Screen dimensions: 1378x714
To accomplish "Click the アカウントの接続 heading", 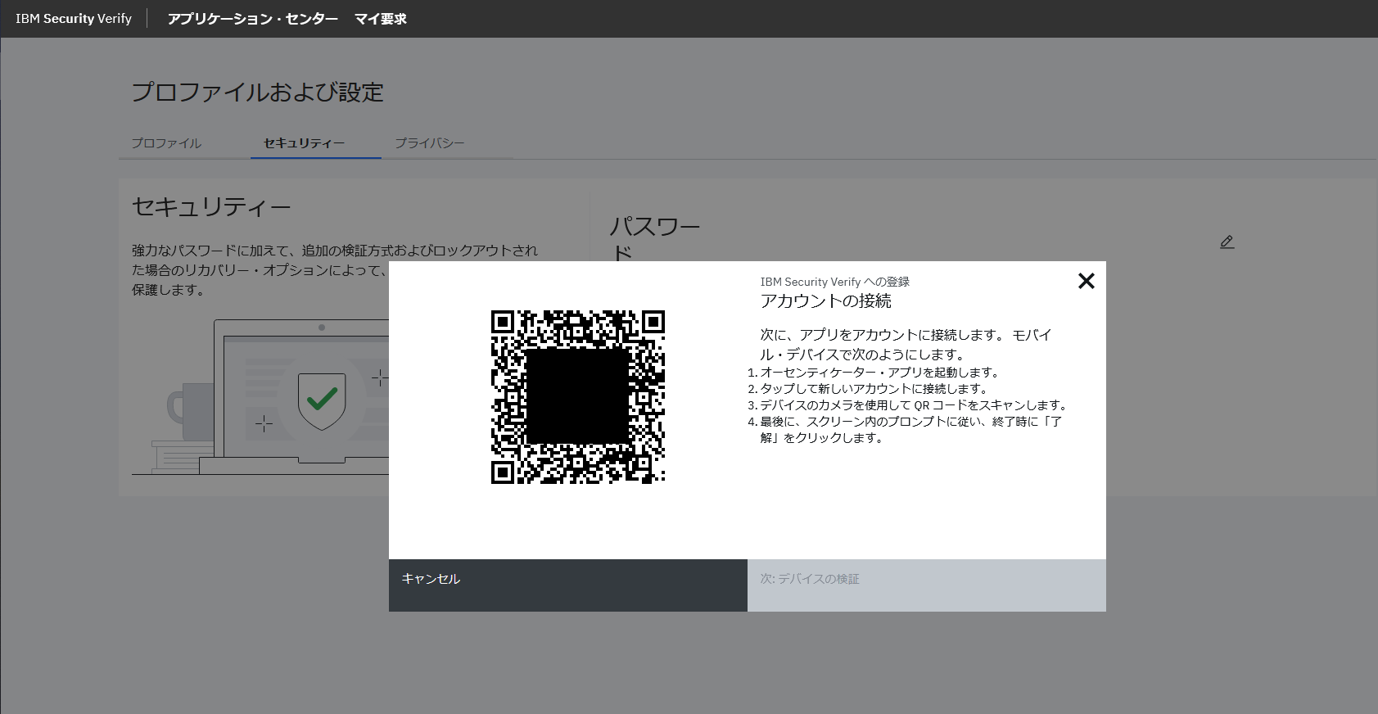I will coord(825,301).
